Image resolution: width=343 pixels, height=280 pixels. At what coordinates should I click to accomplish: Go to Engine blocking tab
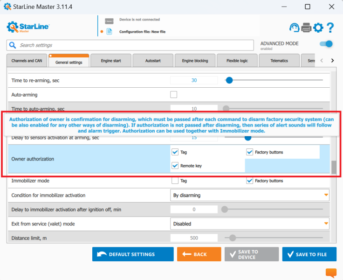pyautogui.click(x=195, y=61)
